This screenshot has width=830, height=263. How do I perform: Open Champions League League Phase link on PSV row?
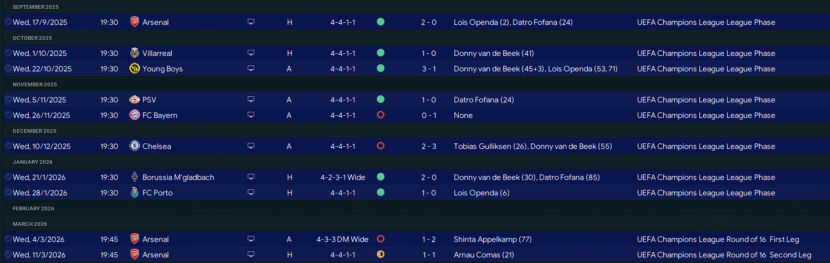tap(706, 100)
